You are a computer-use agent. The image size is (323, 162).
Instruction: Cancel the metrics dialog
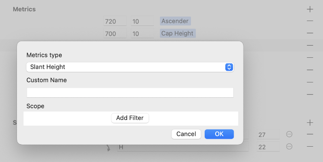pos(186,134)
